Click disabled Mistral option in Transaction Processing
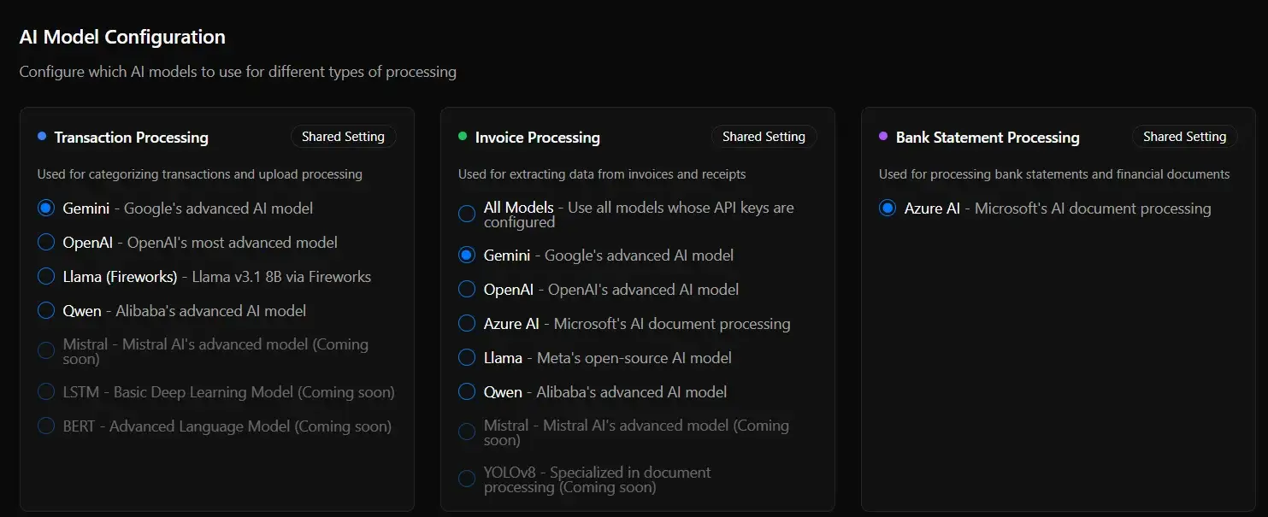Viewport: 1268px width, 517px height. pos(46,351)
